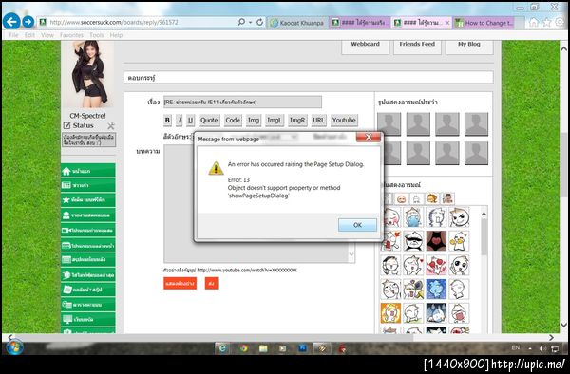Open the Help menu
Image resolution: width=570 pixels, height=374 pixels.
pyautogui.click(x=116, y=35)
